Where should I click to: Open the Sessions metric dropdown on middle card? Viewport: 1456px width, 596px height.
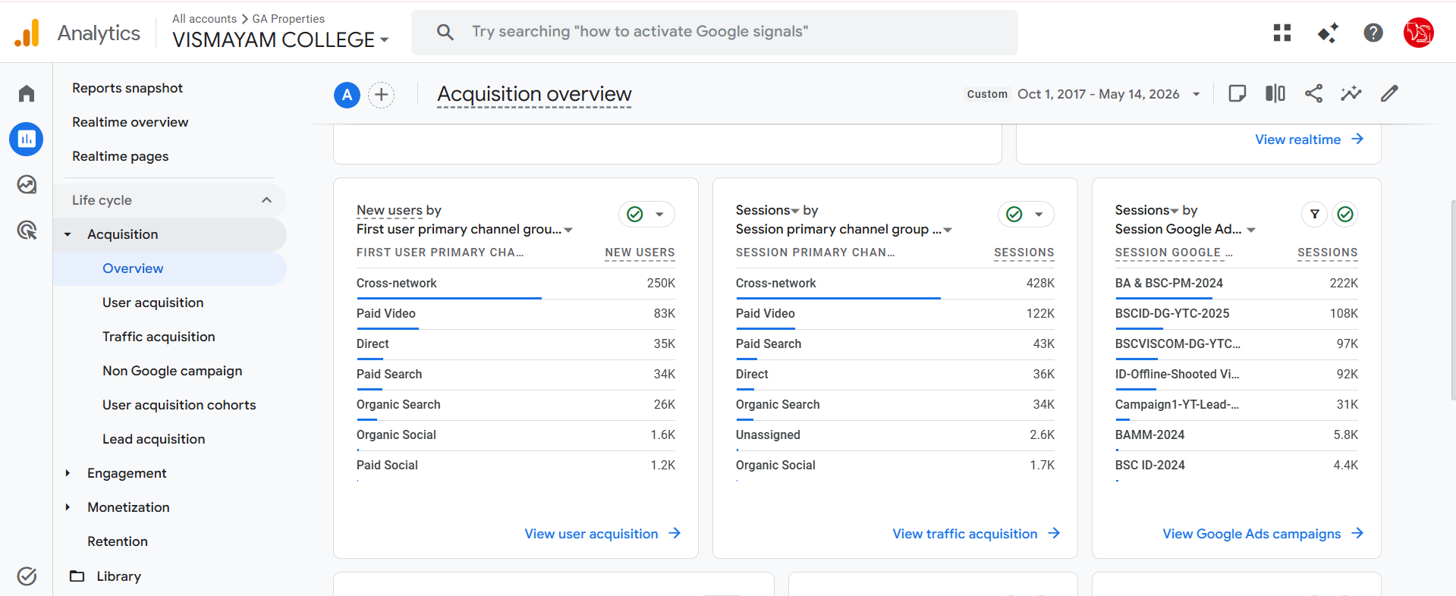click(x=768, y=210)
